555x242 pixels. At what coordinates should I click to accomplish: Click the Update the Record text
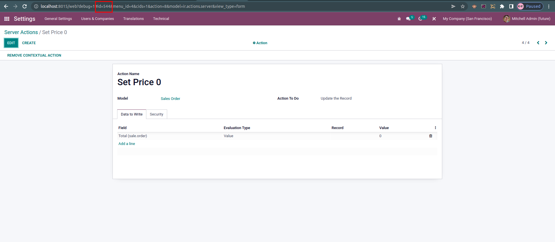[336, 98]
